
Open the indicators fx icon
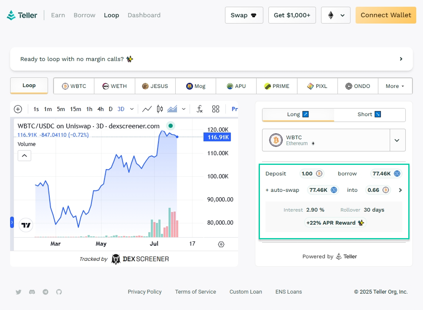[199, 109]
